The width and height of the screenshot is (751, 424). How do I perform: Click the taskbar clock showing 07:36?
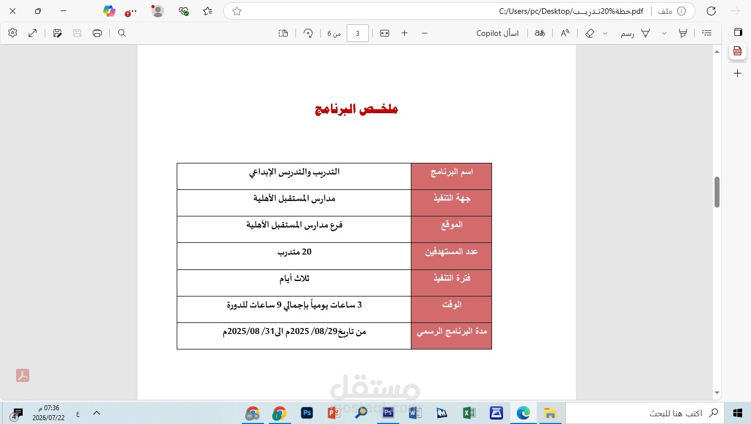coord(49,413)
